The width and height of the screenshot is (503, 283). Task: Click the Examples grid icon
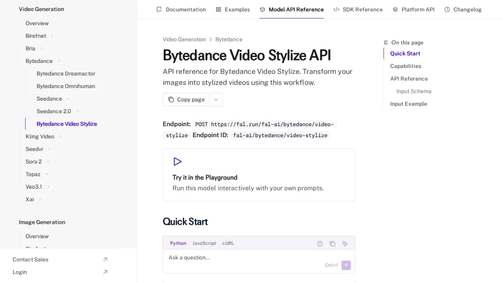pos(218,9)
